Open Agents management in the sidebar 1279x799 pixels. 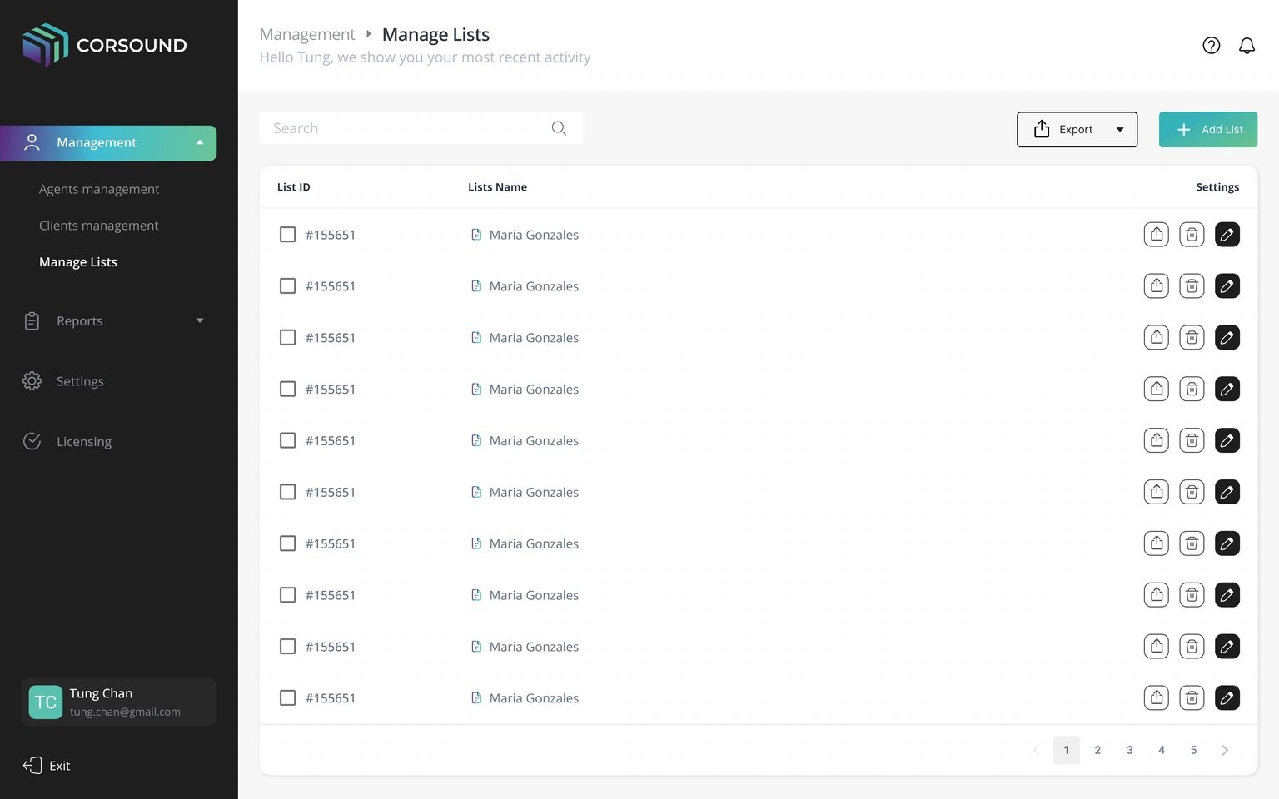pos(99,189)
